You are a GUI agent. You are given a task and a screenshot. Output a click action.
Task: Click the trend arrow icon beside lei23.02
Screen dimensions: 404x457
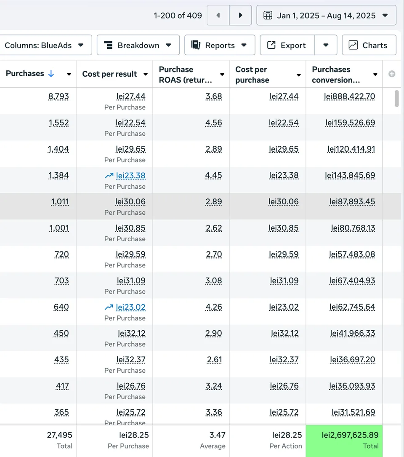[x=109, y=307]
